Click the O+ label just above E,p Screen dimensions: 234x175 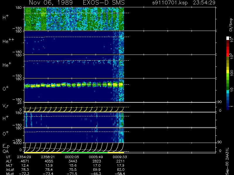[x=6, y=134]
